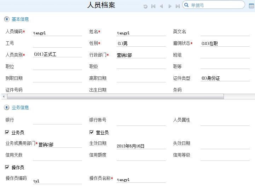Click the 职等 field
Image resolution: width=255 pixels, height=187 pixels.
225,66
